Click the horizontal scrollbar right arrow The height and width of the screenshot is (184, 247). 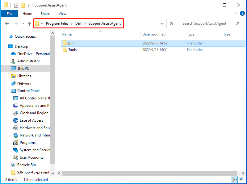pyautogui.click(x=243, y=173)
